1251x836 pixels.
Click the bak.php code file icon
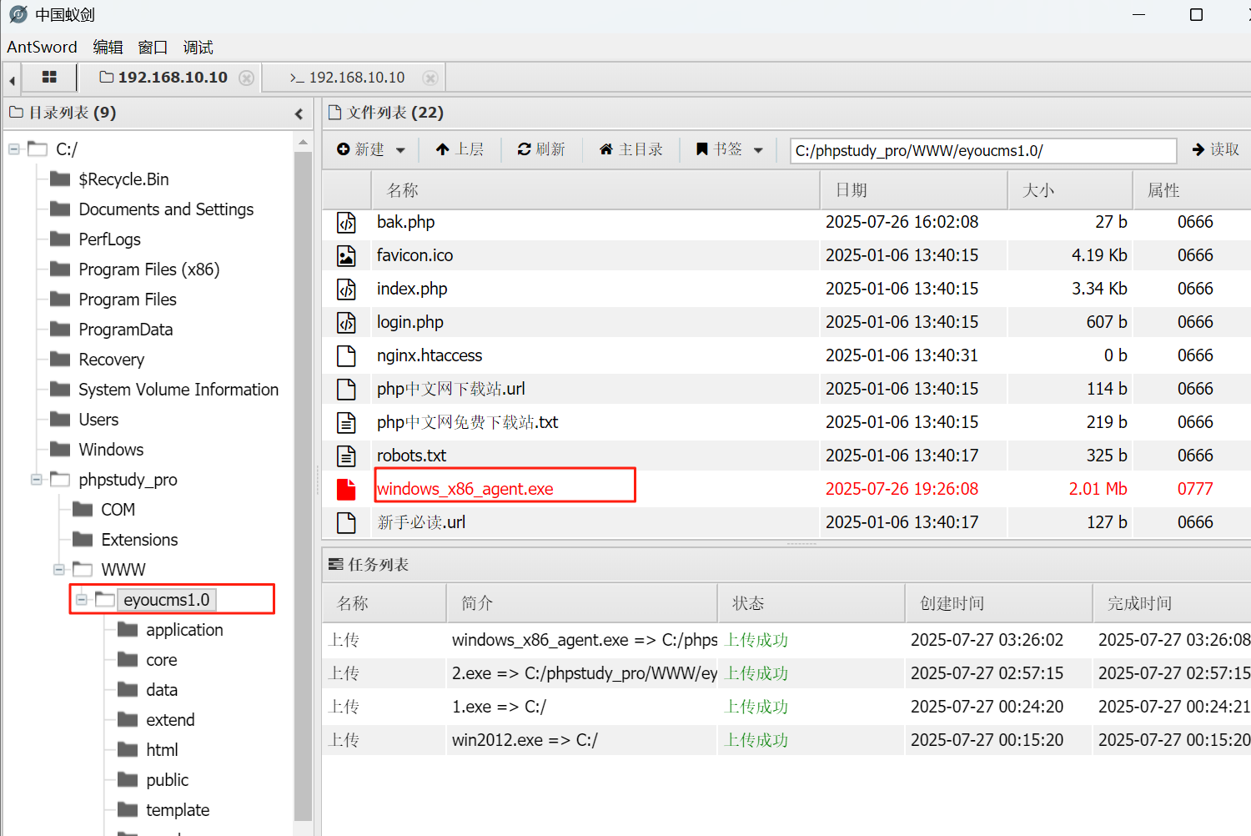tap(346, 222)
